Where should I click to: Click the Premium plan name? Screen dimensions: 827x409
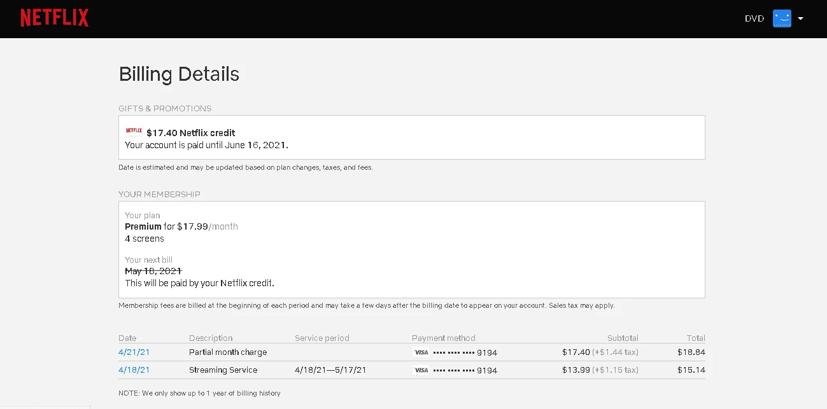[x=143, y=226]
